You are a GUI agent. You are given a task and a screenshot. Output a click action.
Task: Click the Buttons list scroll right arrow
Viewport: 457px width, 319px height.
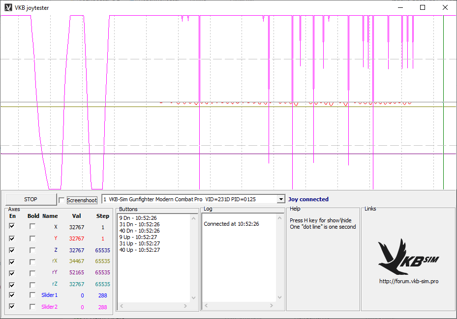click(x=185, y=306)
